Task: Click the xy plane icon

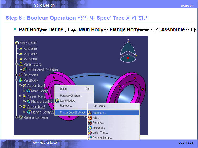Action: point(21,48)
